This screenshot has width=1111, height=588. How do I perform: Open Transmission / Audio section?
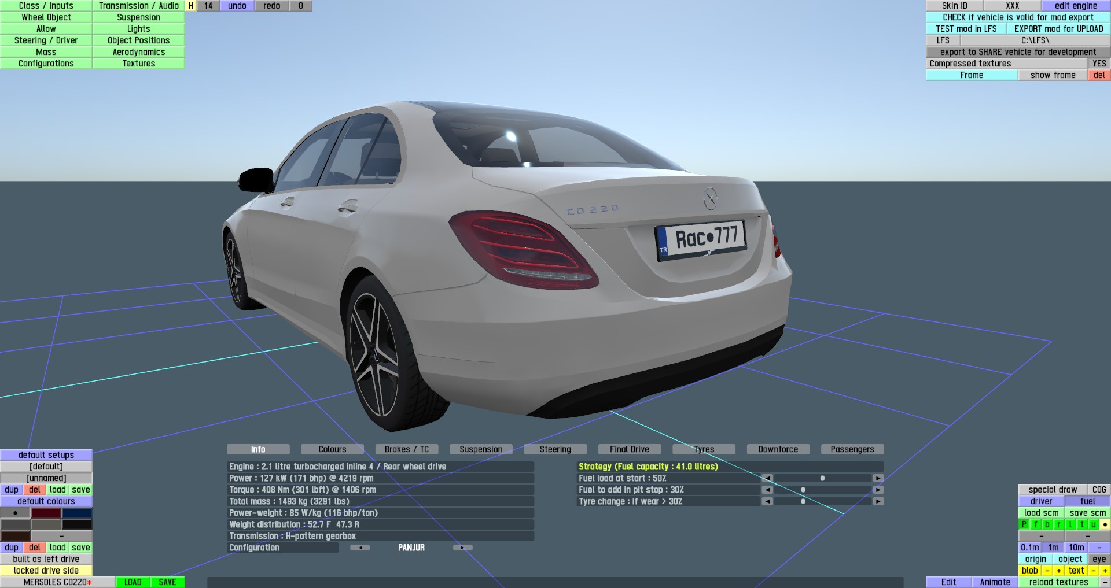pos(139,6)
